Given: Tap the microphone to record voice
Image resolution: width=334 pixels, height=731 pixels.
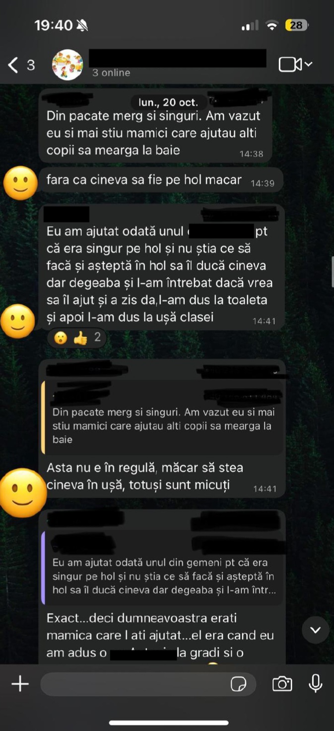Looking at the screenshot, I should (315, 684).
